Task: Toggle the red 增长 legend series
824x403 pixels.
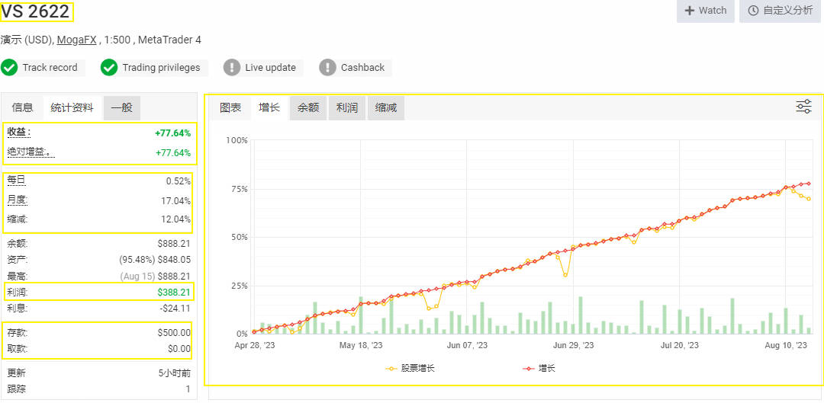Action: 539,369
